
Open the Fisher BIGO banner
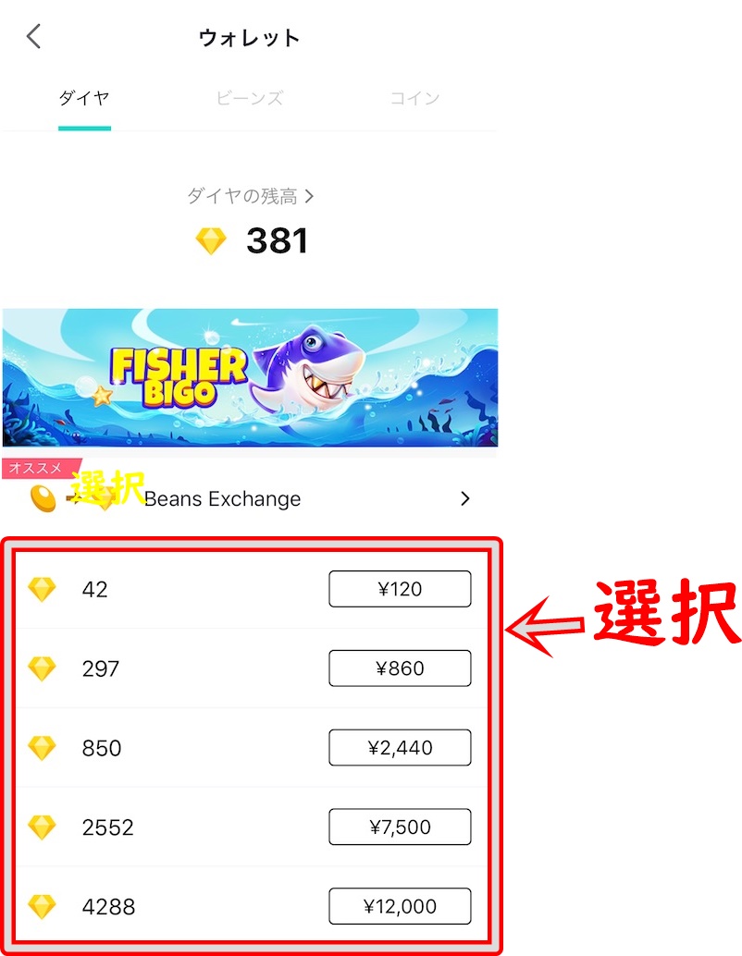pos(250,377)
